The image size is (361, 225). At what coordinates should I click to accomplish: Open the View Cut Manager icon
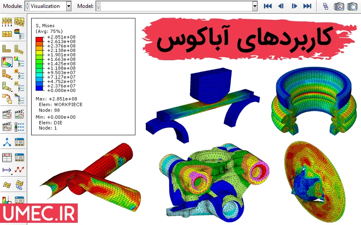pyautogui.click(x=19, y=200)
